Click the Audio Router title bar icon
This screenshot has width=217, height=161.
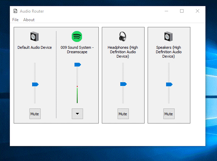pos(15,11)
